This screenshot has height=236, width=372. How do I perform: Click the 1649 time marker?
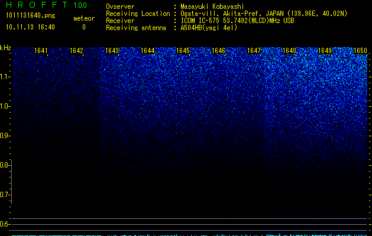coord(325,51)
